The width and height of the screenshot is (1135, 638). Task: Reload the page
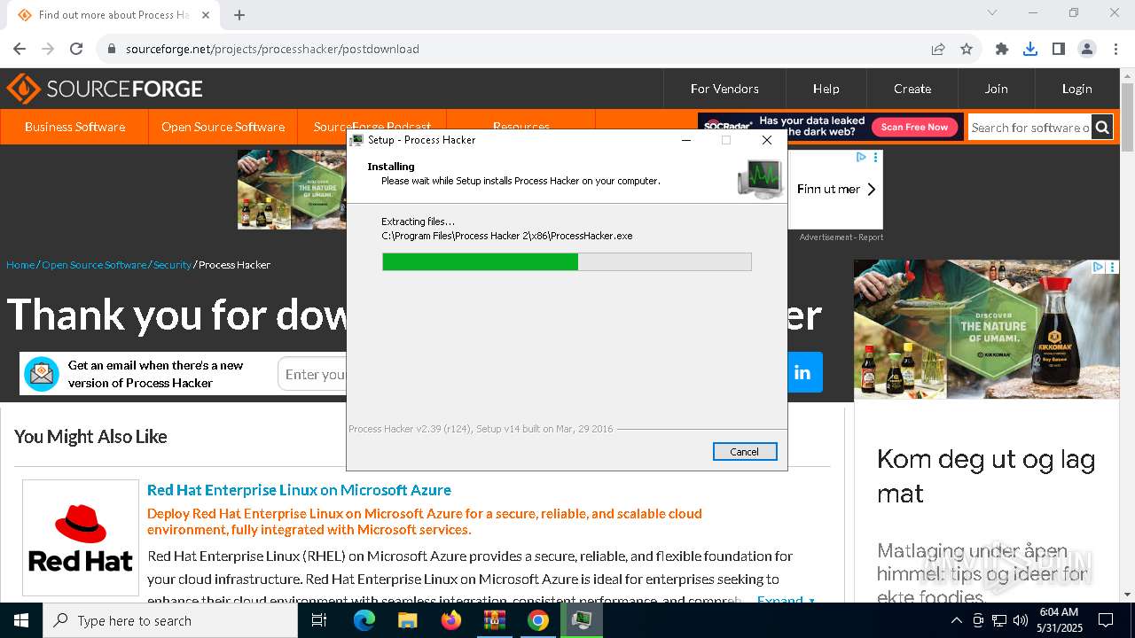coord(76,49)
